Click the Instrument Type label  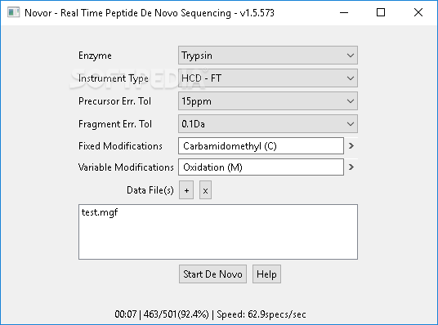tap(114, 78)
